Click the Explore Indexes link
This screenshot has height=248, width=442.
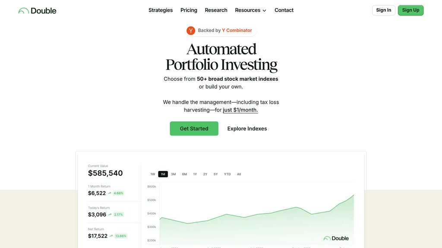[x=247, y=129]
